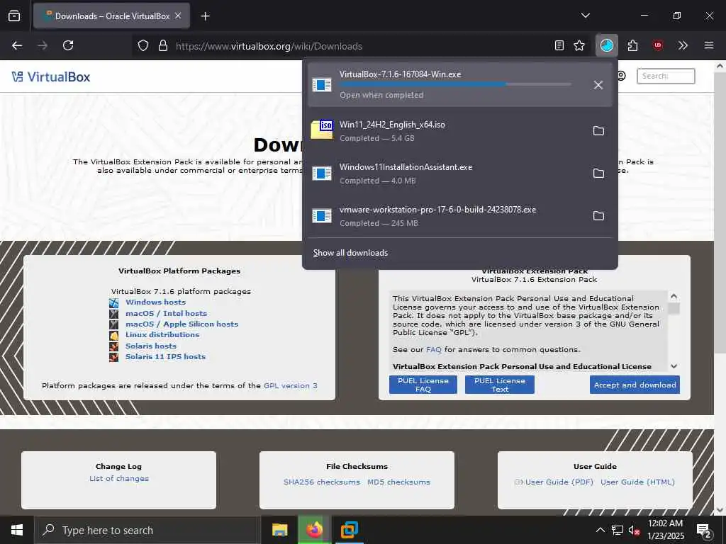
Task: Show Win11_24H2_English_x64.iso in folder
Action: 598,131
